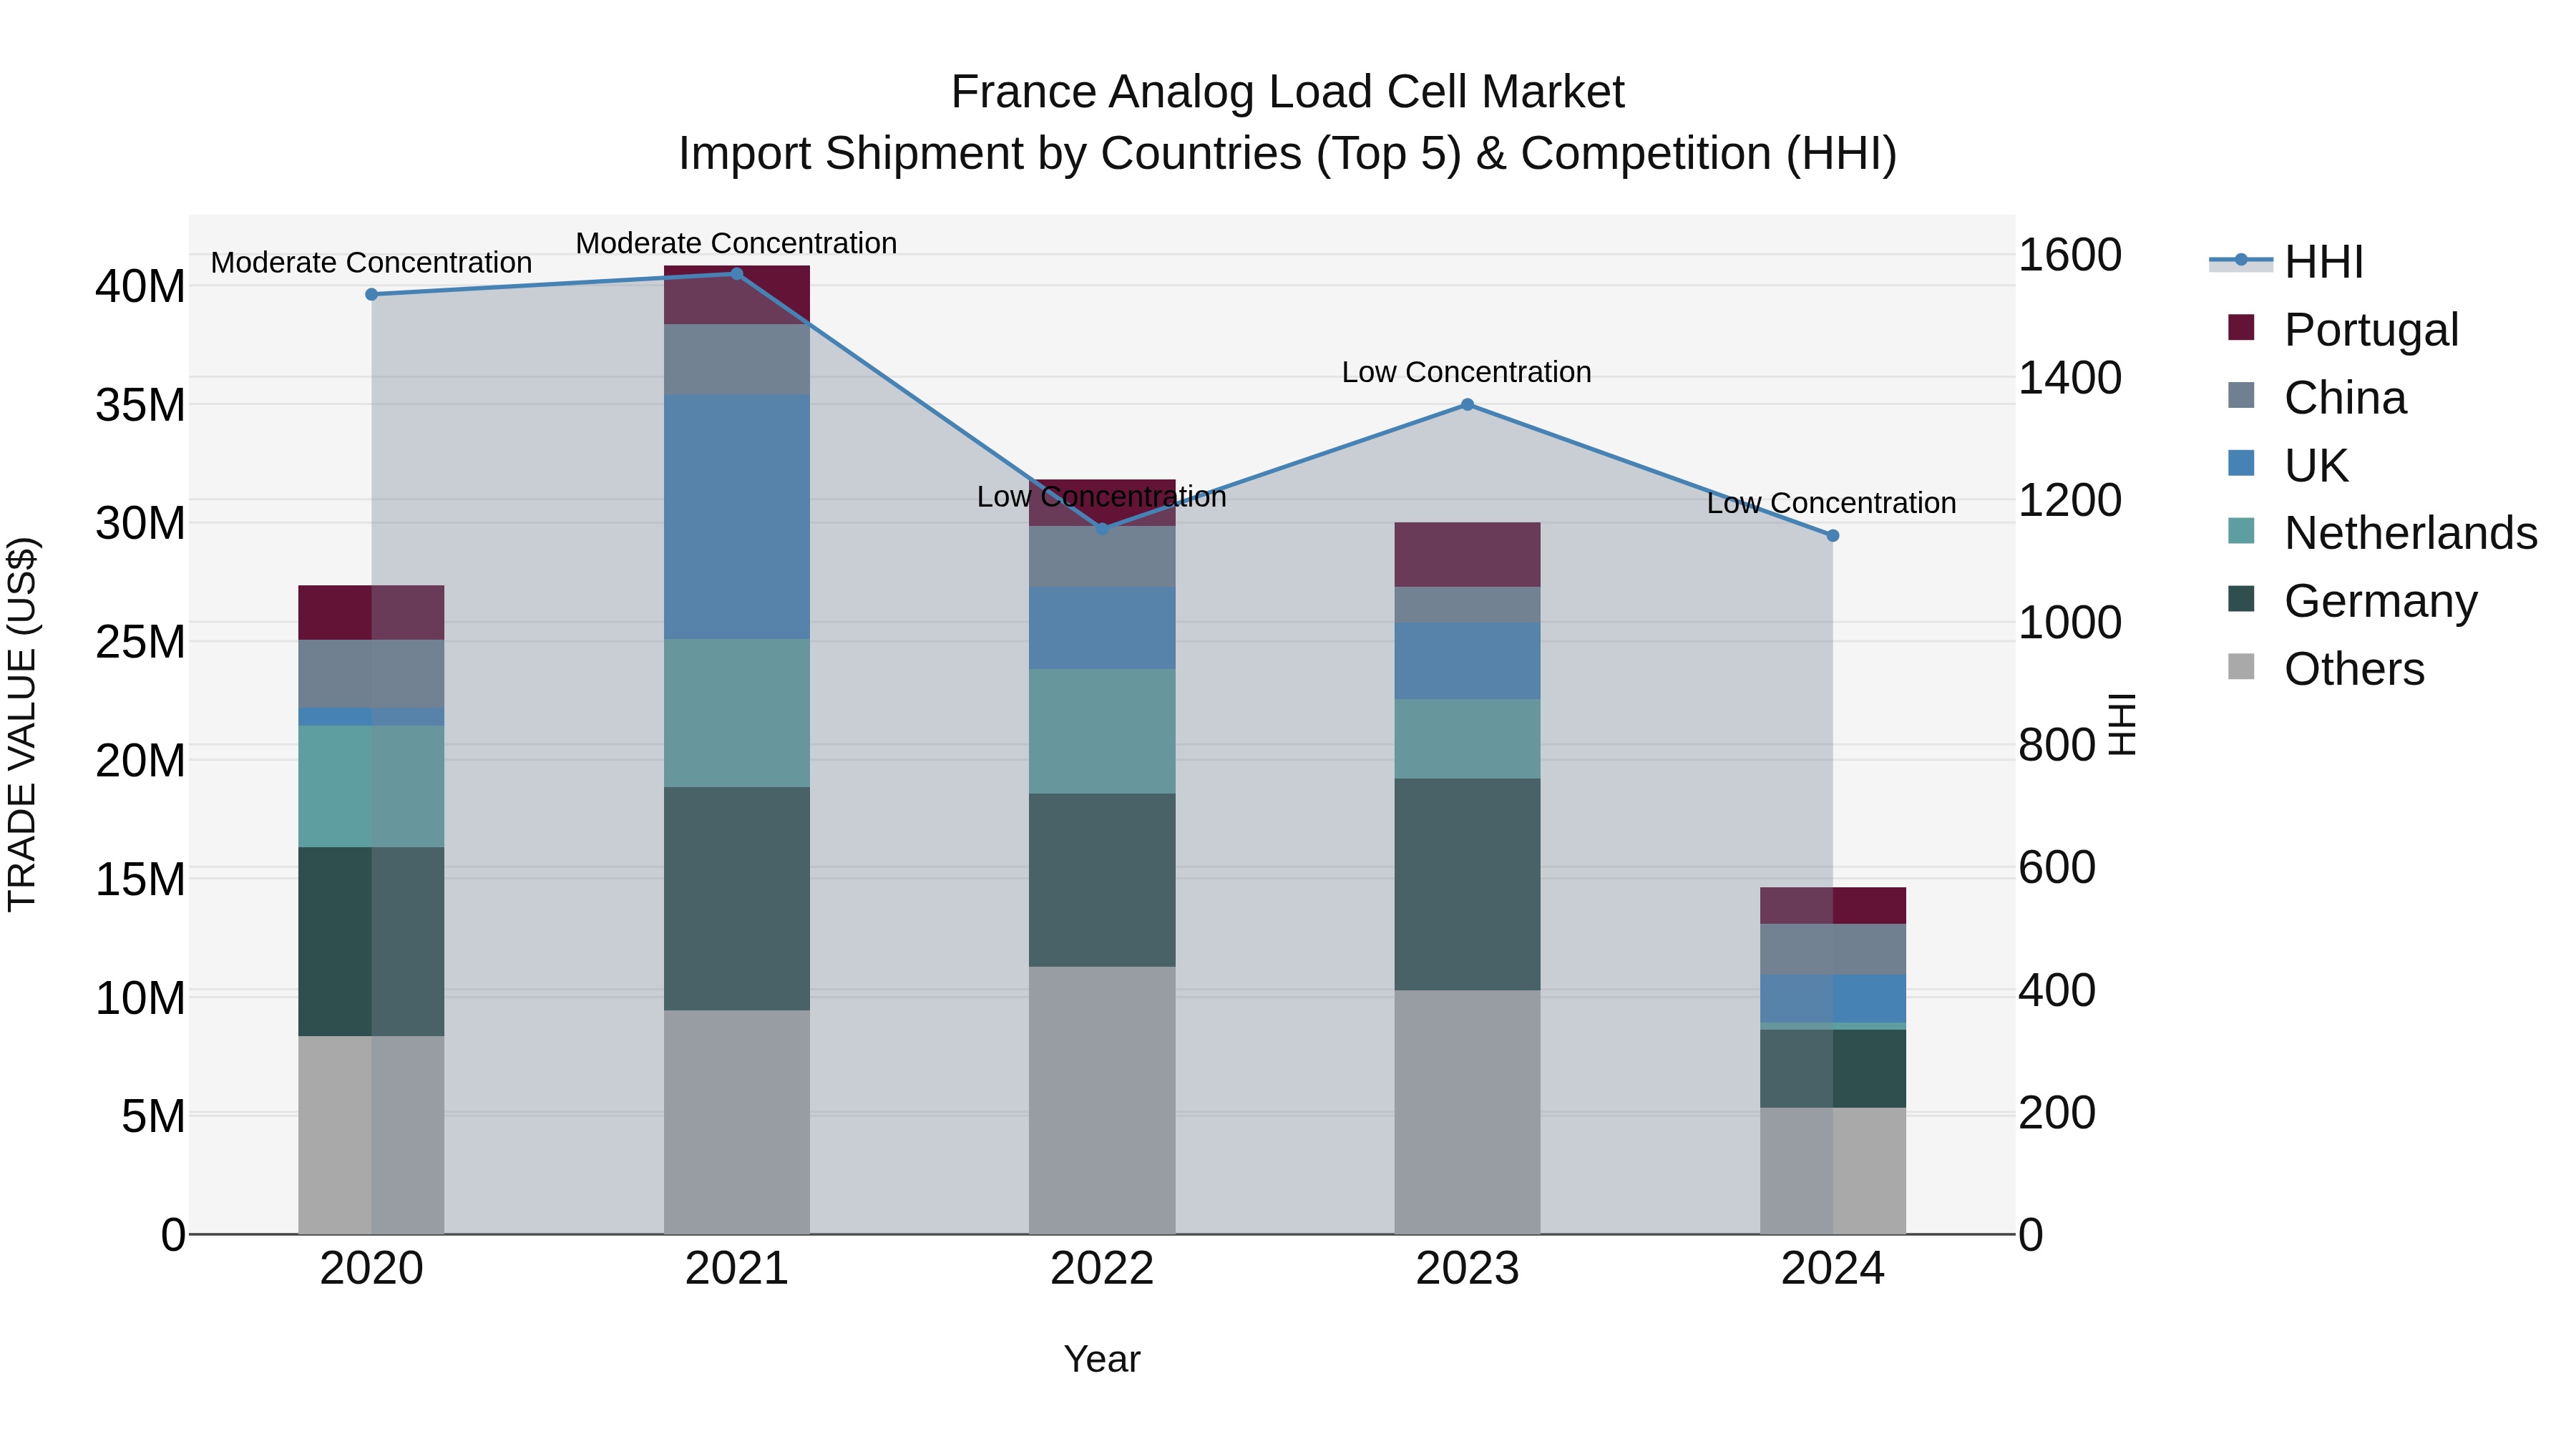The image size is (2576, 1449).
Task: Click the 5M left axis tick label
Action: pyautogui.click(x=153, y=1116)
